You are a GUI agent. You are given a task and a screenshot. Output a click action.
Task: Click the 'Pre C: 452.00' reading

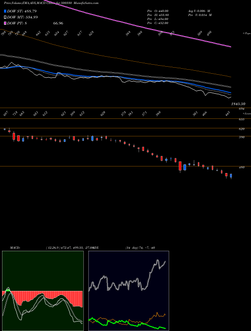coord(158,23)
